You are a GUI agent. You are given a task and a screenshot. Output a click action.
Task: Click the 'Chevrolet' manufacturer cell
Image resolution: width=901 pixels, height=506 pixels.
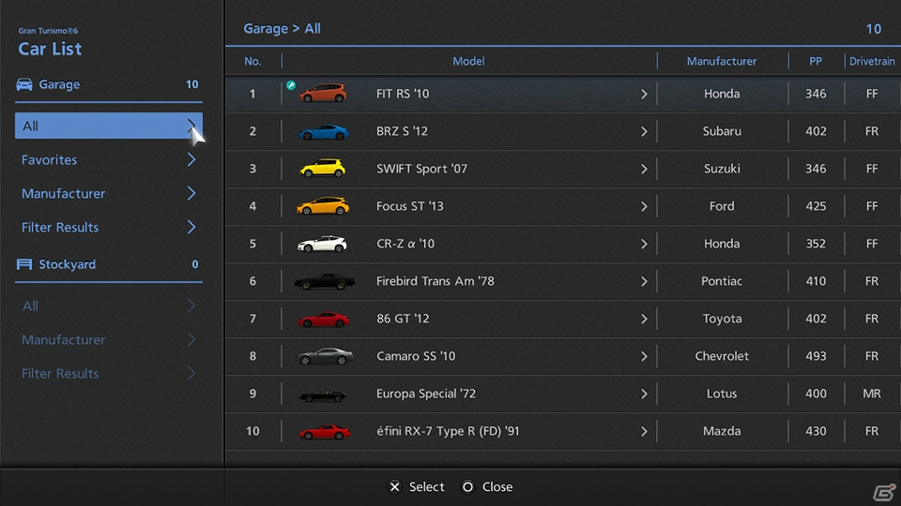pyautogui.click(x=722, y=356)
